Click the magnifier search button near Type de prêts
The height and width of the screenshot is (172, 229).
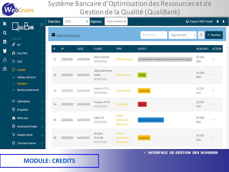tap(201, 35)
